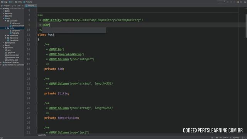Select the Repository folder

point(14,38)
